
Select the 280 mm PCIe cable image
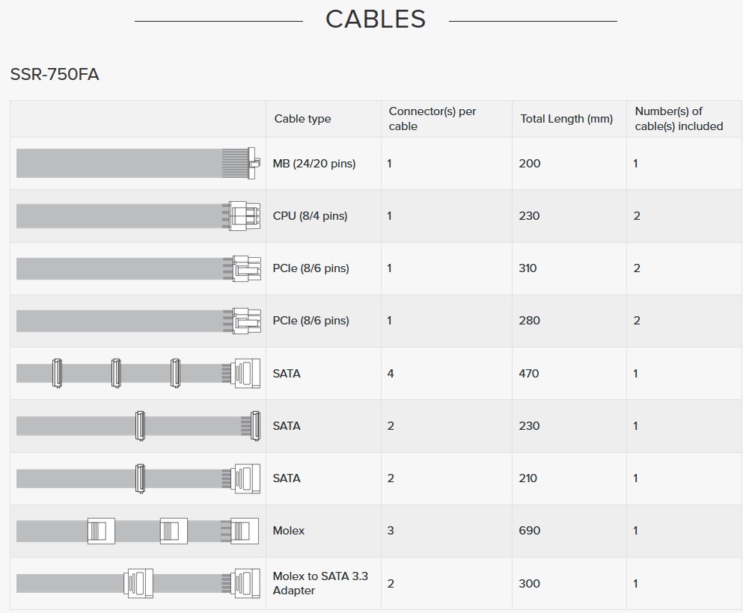pos(138,321)
